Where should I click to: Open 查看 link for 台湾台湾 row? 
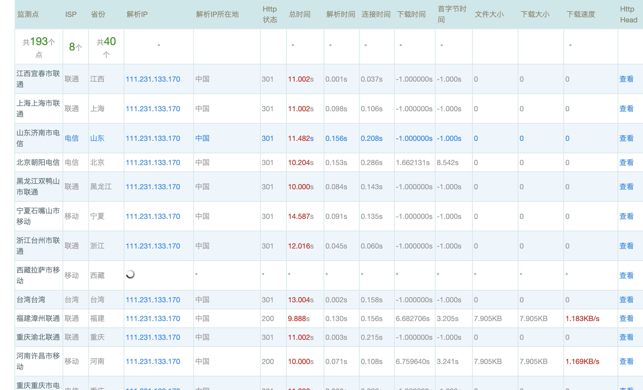[x=626, y=300]
